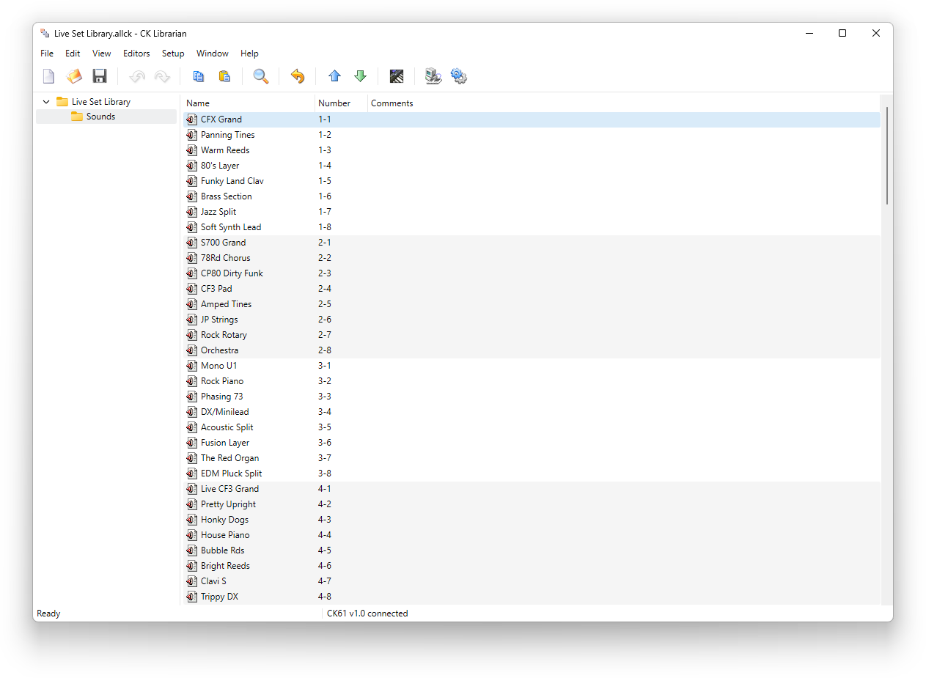This screenshot has width=926, height=678.
Task: Click the green down arrow icon
Action: point(360,76)
